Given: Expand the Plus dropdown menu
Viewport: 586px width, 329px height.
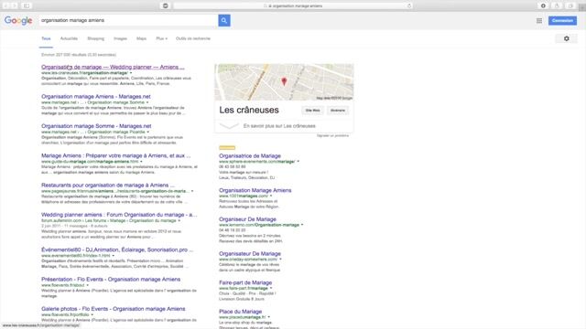Looking at the screenshot, I should (161, 38).
